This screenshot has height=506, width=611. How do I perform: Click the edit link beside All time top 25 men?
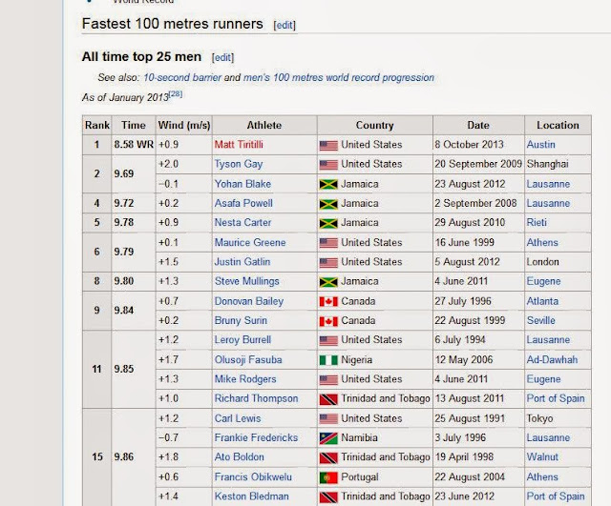coord(222,57)
